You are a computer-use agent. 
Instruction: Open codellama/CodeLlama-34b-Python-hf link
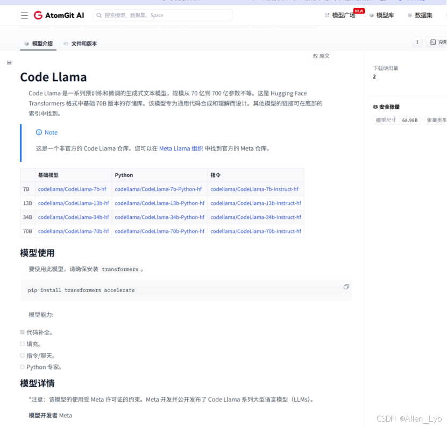[160, 217]
